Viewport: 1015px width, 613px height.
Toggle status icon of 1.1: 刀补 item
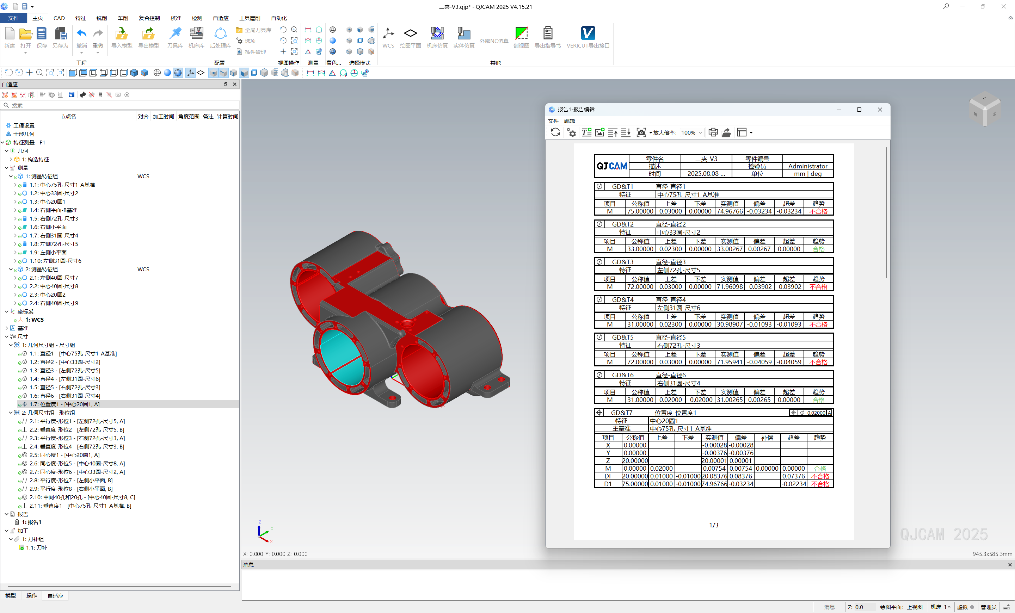(x=21, y=548)
